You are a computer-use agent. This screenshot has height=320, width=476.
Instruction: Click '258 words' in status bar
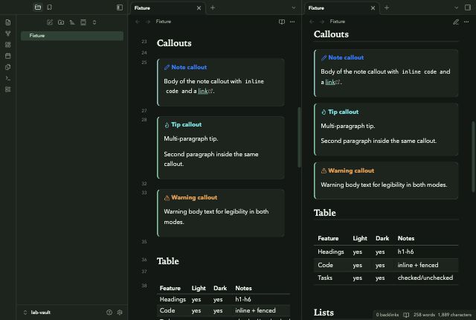(x=424, y=315)
